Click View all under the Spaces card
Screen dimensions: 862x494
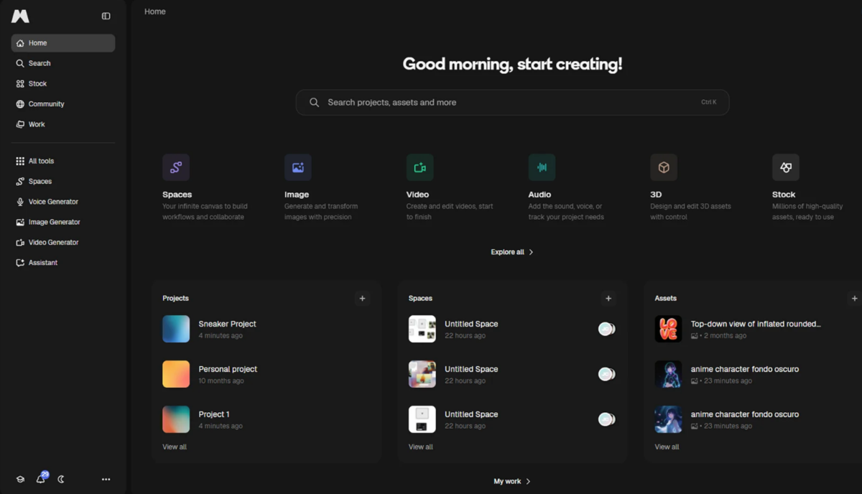tap(421, 447)
